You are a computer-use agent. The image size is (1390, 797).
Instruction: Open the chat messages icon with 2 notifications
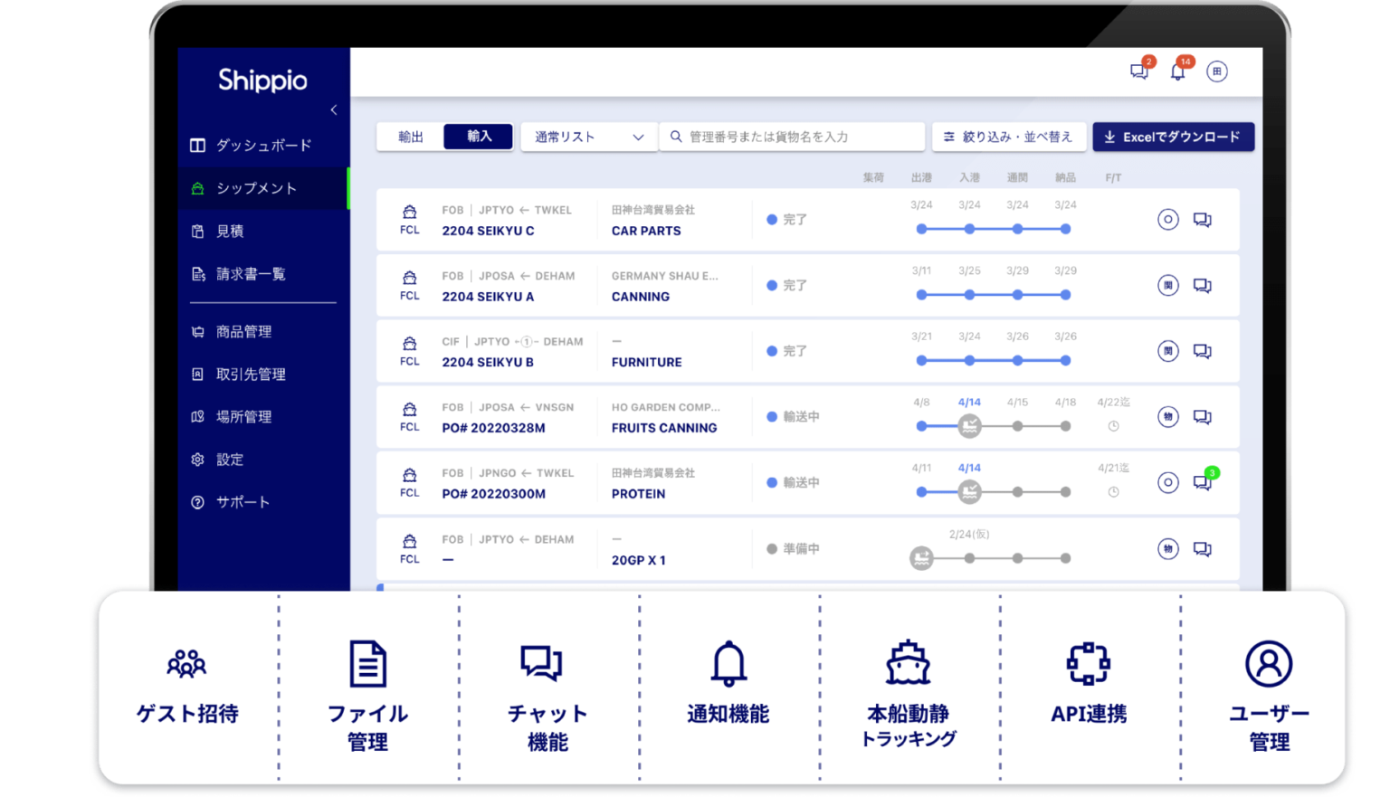(x=1138, y=71)
